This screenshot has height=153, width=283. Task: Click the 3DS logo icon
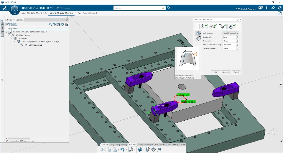pos(4,8)
